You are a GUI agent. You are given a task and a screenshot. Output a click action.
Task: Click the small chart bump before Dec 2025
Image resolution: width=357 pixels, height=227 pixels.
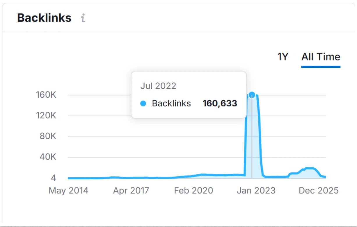(310, 169)
